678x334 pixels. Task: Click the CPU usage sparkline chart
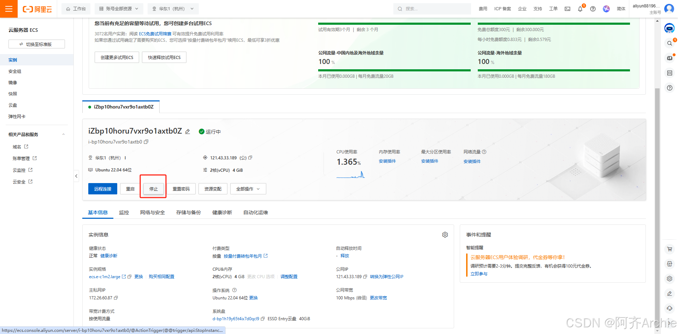pos(350,175)
